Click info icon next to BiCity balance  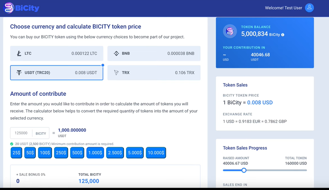click(x=283, y=35)
